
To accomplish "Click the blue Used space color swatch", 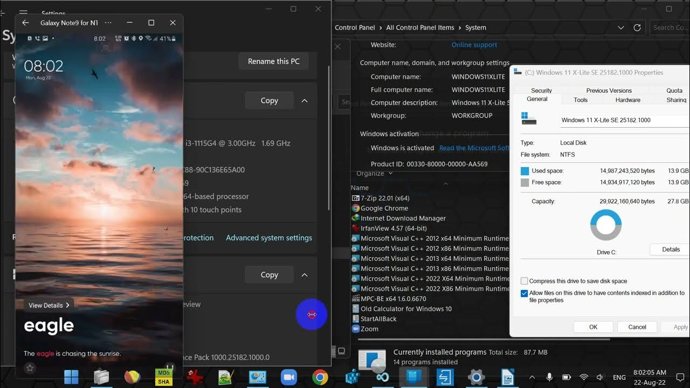I will point(525,171).
